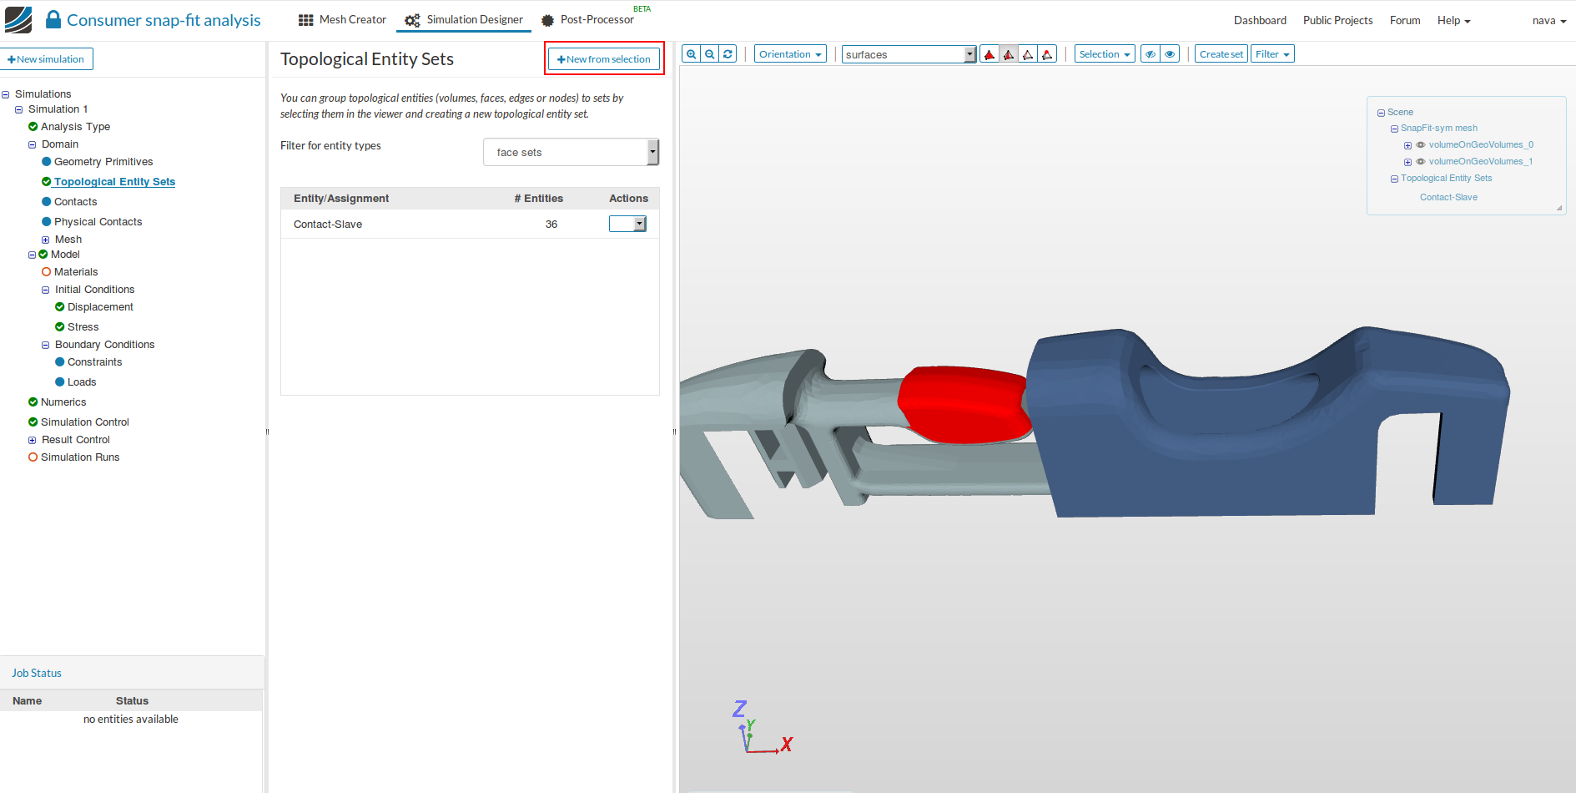Select Analysis Type in the tree
1576x793 pixels.
click(75, 127)
